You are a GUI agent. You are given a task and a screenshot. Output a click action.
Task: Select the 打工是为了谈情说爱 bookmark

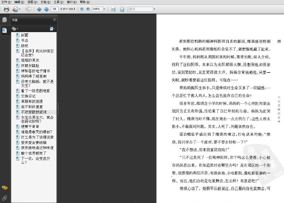coord(37,137)
